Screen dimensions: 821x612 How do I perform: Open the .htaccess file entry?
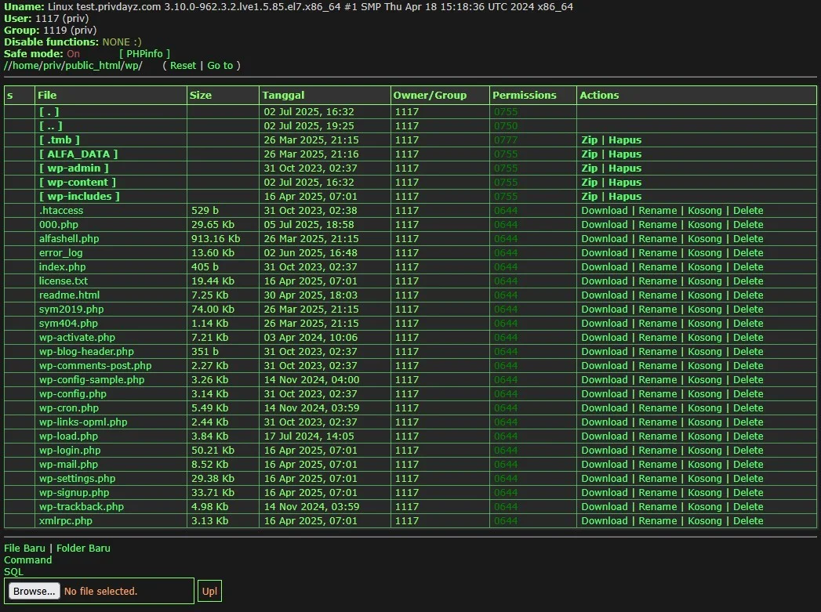pyautogui.click(x=61, y=210)
